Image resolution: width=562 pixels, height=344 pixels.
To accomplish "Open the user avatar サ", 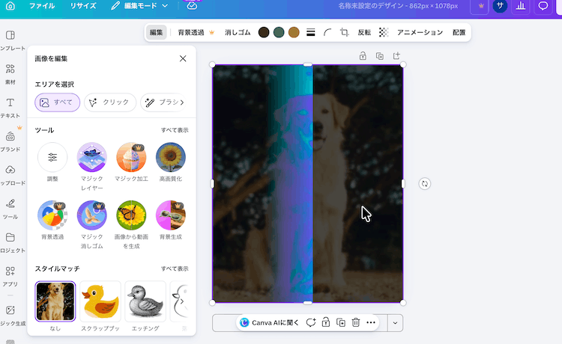I will tap(500, 6).
